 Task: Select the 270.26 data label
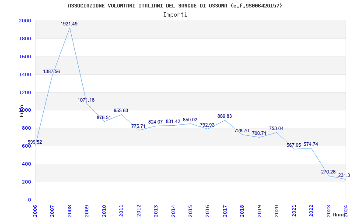coord(329,172)
